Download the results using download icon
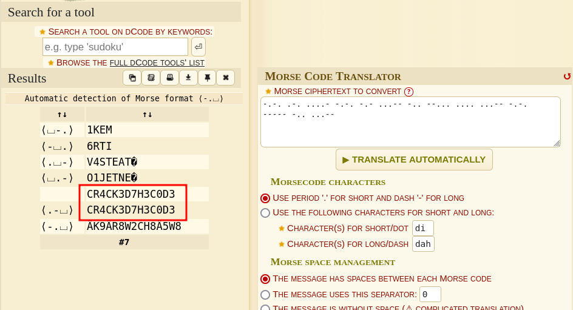573x310 pixels. pyautogui.click(x=188, y=78)
